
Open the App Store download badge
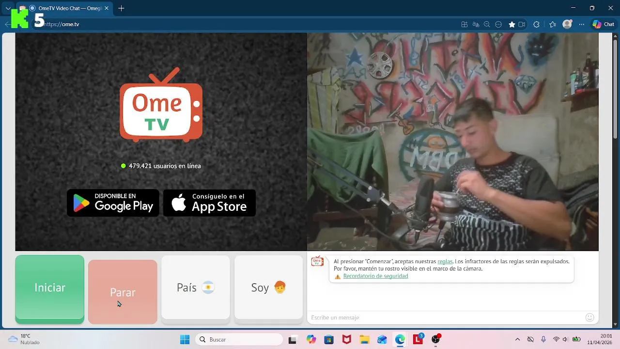point(209,203)
